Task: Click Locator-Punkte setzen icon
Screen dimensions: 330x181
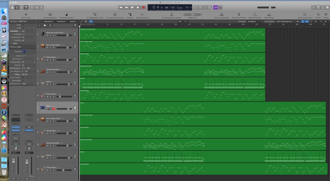Action: point(305,14)
